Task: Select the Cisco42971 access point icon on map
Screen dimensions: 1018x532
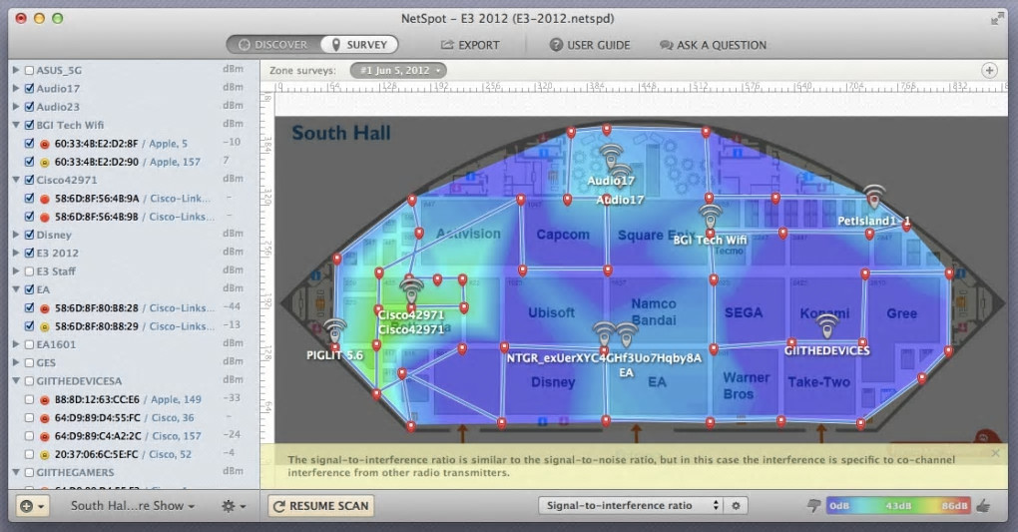Action: tap(411, 291)
